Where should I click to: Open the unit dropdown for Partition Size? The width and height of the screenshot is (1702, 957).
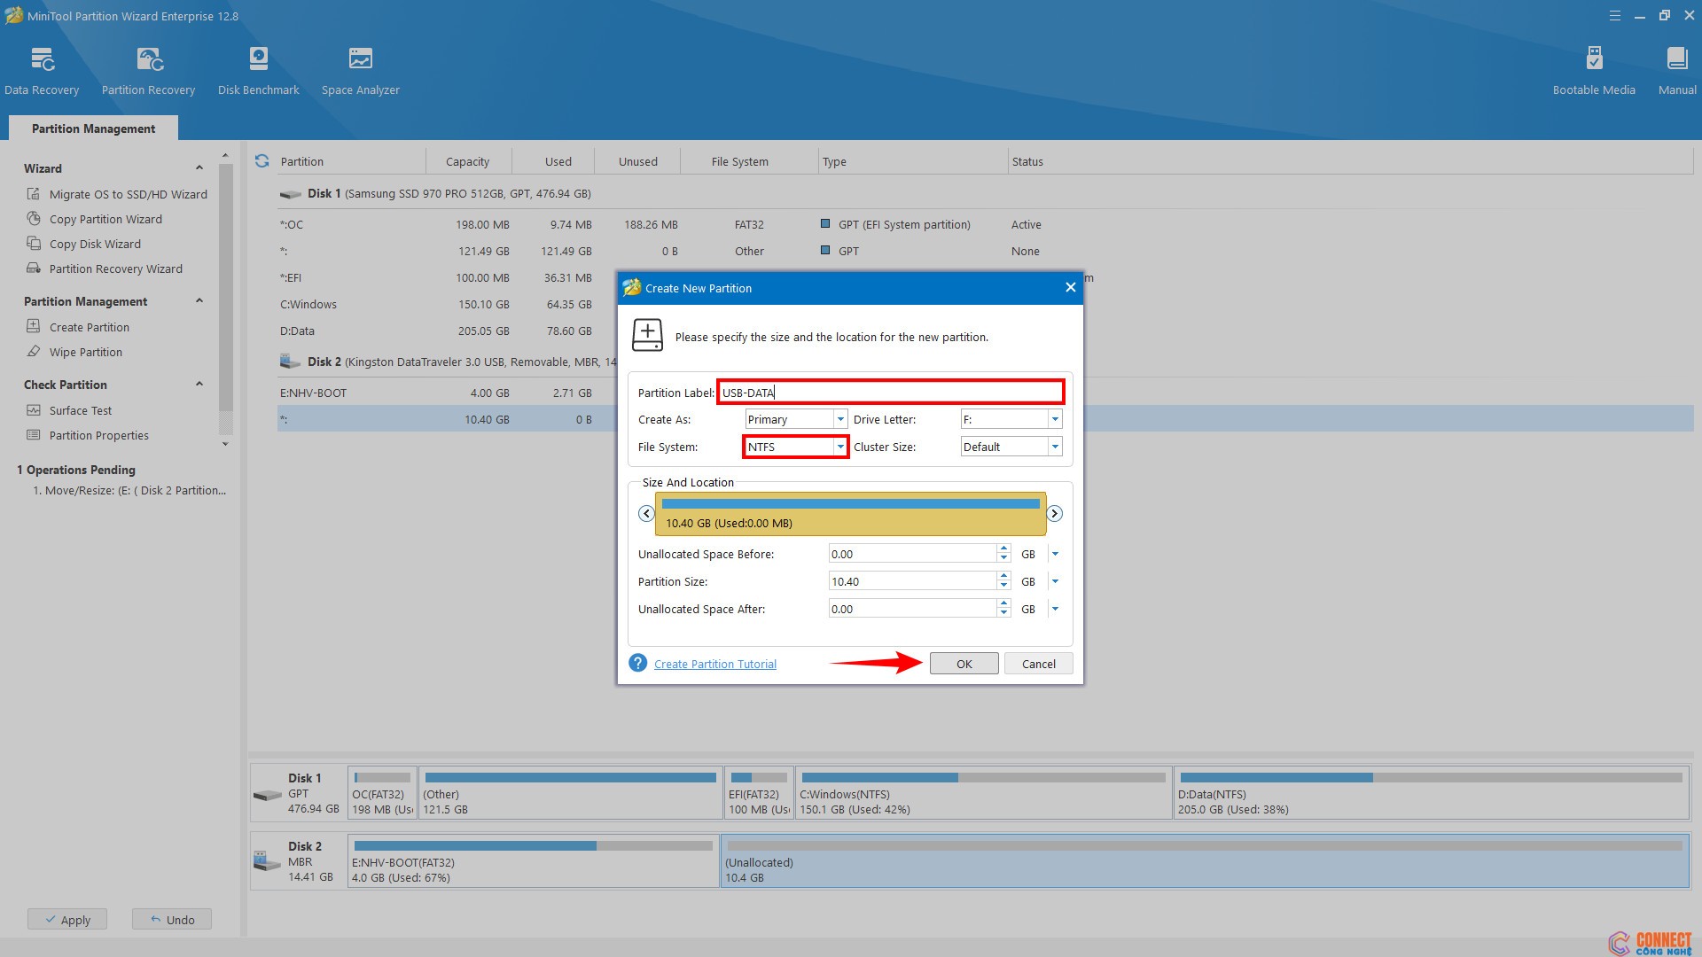(1055, 581)
